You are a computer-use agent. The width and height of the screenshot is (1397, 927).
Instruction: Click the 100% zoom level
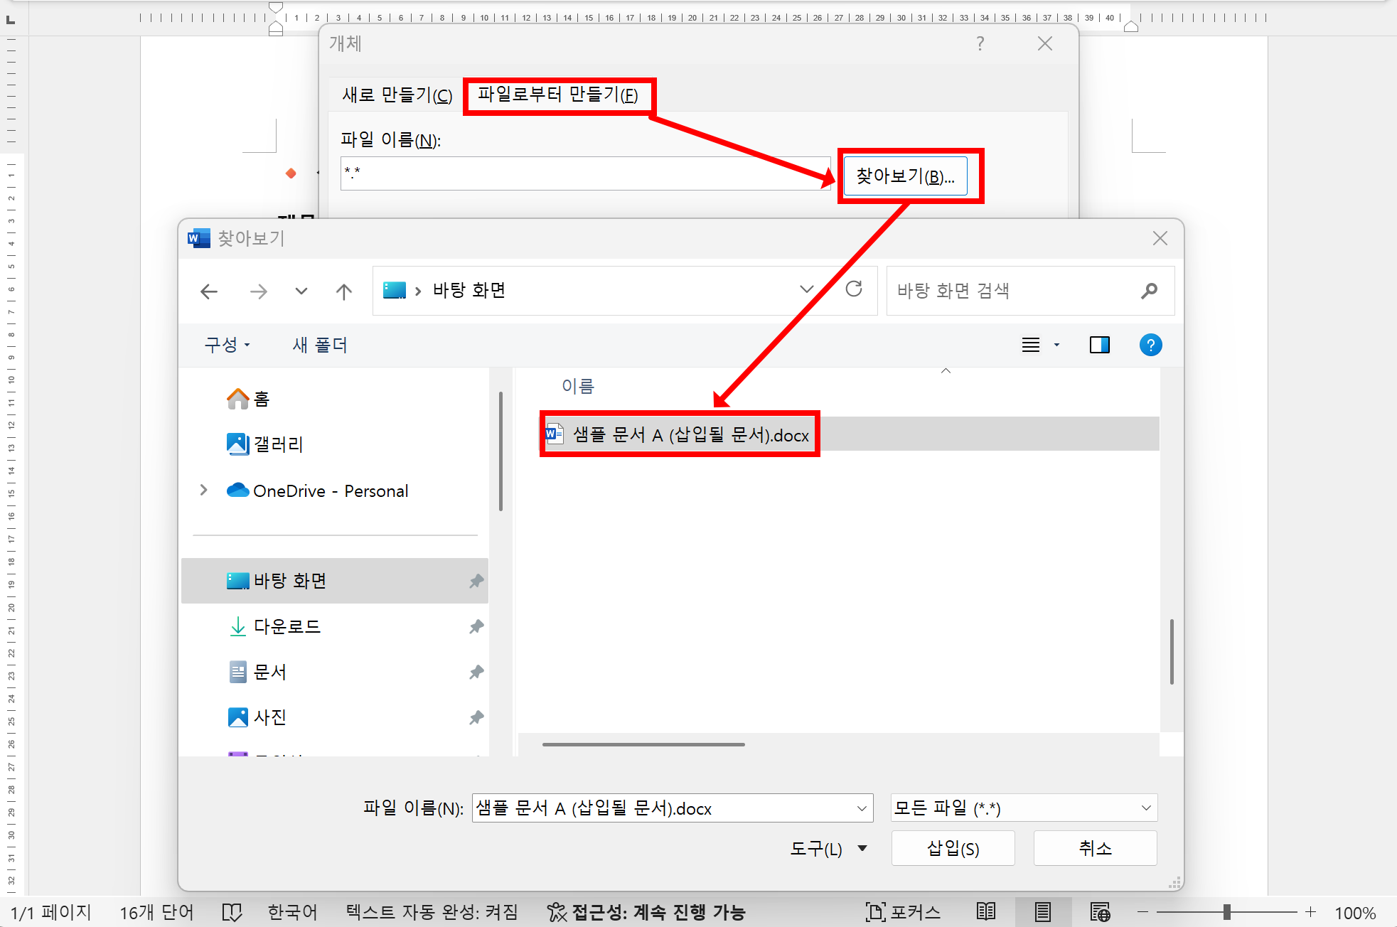pos(1355,913)
